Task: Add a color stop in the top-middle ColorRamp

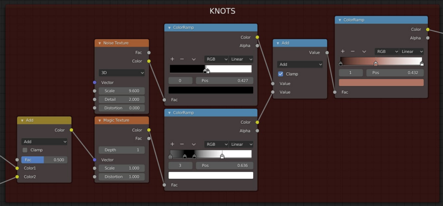Action: tap(172, 59)
